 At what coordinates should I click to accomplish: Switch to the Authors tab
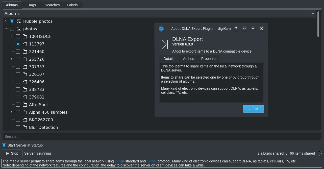point(189,59)
